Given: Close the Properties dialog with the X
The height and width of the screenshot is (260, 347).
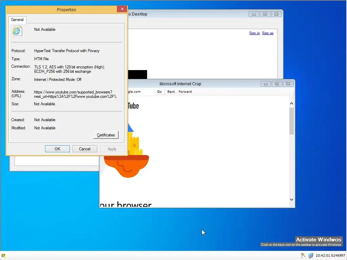Looking at the screenshot, I should [122, 9].
